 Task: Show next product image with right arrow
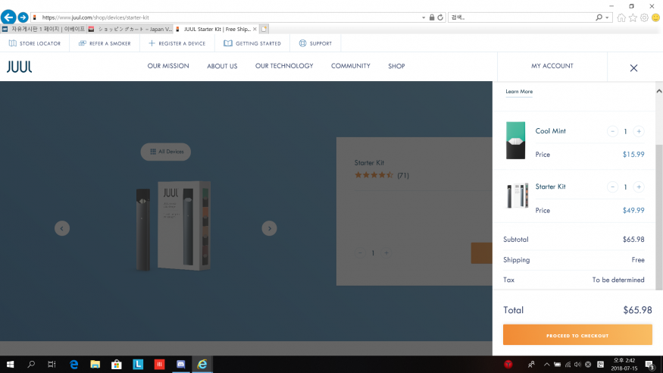(269, 228)
